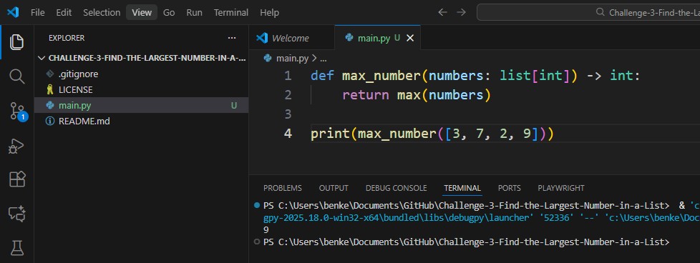Screen dimensions: 700x263
Task: Switch to the PORTS panel tab
Action: pos(510,188)
